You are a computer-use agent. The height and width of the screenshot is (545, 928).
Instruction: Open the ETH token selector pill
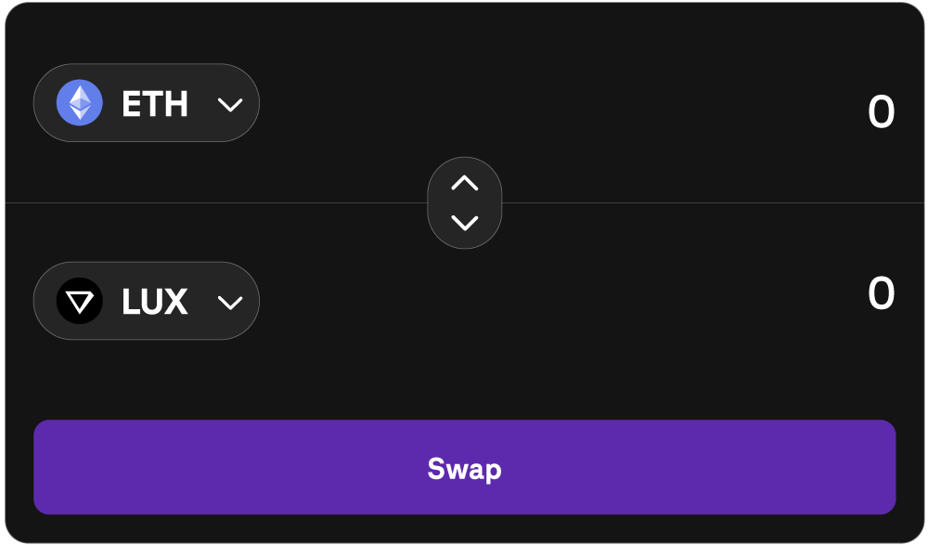point(146,103)
